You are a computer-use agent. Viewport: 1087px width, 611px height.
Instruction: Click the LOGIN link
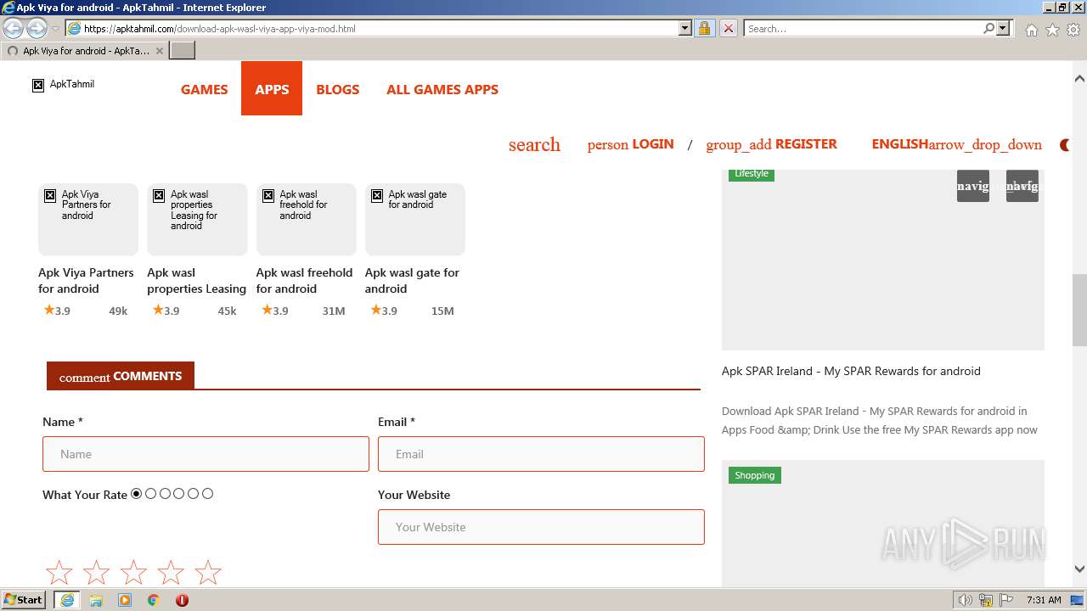(x=630, y=144)
